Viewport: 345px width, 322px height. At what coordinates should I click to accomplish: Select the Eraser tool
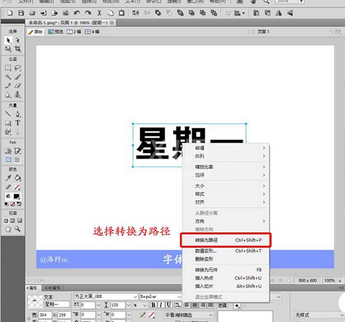17,86
